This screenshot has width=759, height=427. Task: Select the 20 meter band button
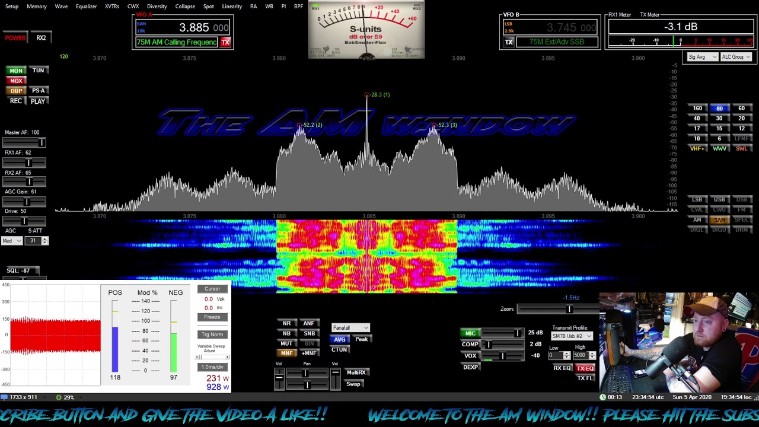(x=741, y=119)
